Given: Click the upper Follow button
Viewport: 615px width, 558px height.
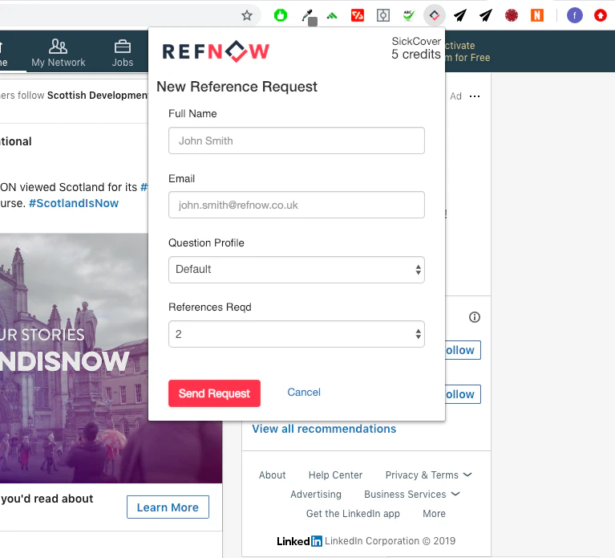Looking at the screenshot, I should (x=463, y=350).
